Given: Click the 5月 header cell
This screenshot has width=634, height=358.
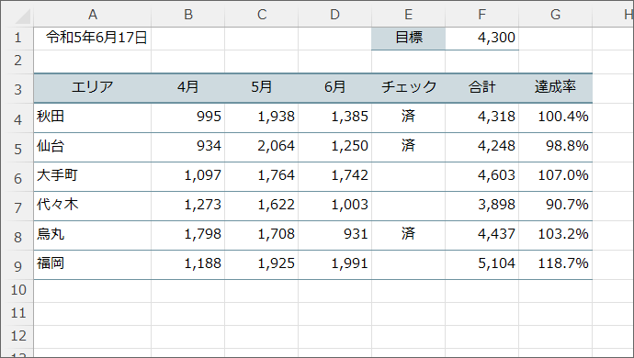Looking at the screenshot, I should (x=262, y=88).
